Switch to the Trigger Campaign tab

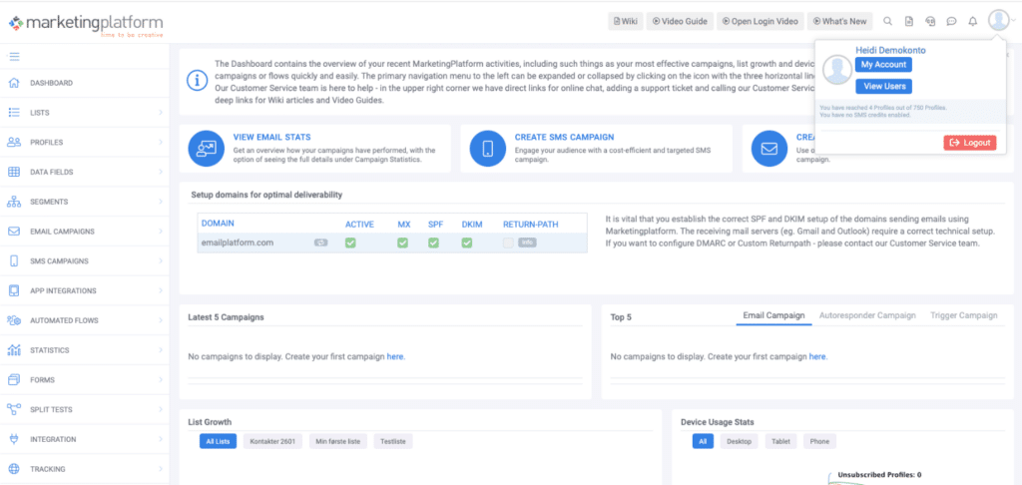(964, 315)
